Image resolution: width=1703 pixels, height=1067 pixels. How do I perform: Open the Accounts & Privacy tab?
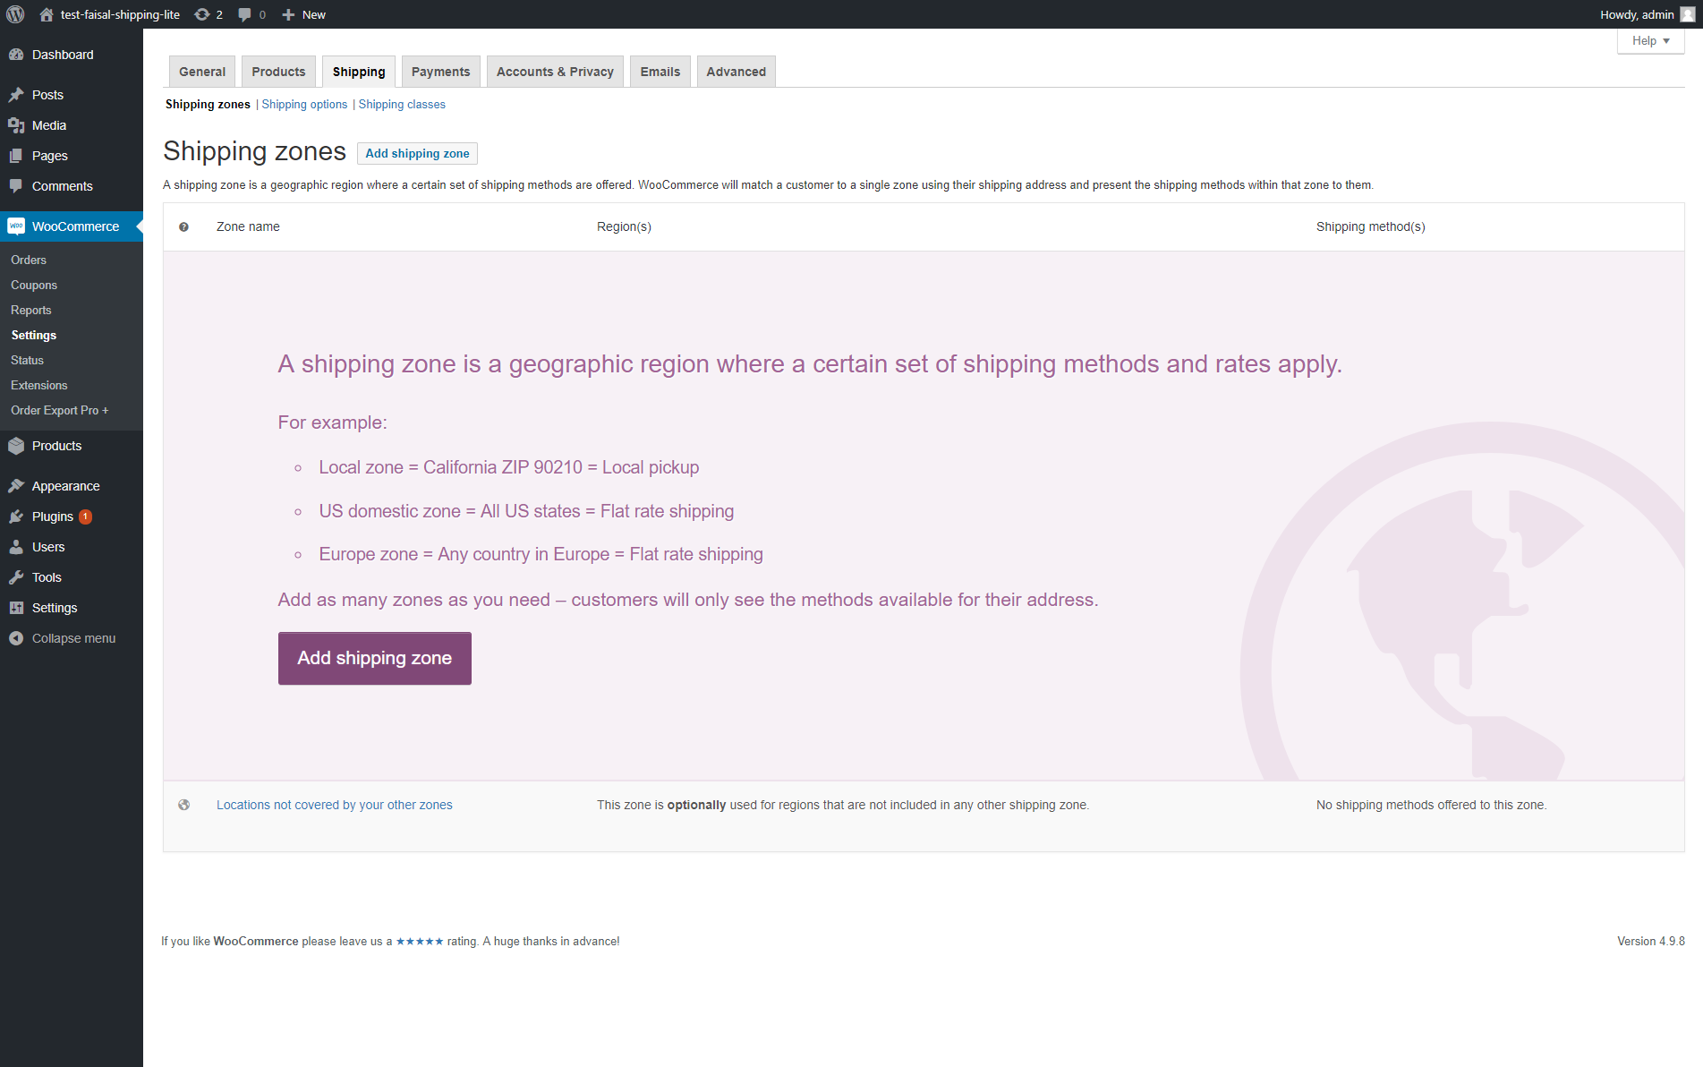click(x=555, y=72)
